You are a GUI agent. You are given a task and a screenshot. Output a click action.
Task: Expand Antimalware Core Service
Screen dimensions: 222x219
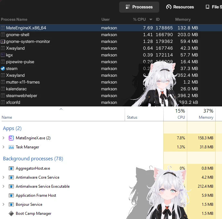click(x=4, y=177)
